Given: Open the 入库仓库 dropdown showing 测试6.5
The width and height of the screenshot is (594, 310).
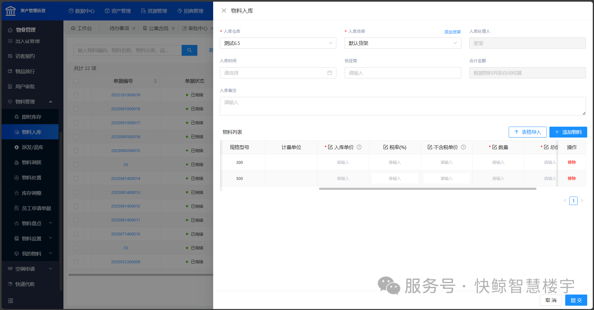Looking at the screenshot, I should pos(278,43).
